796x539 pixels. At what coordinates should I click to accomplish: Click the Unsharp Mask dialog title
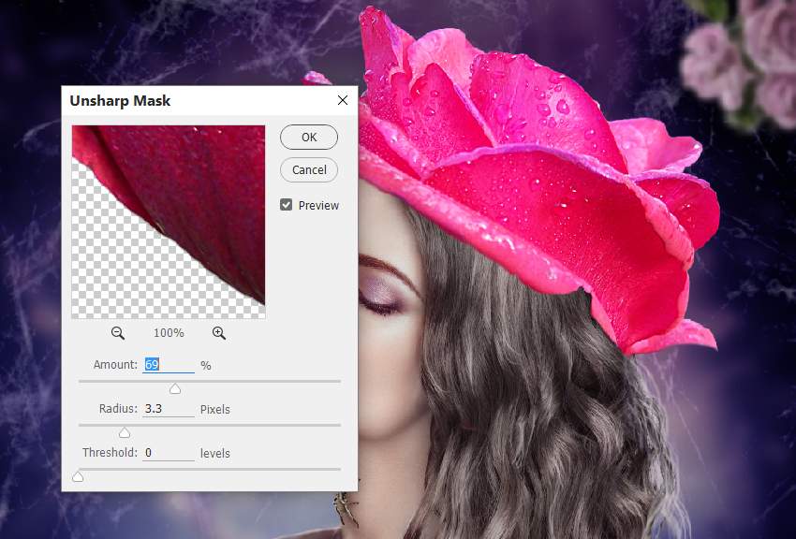[120, 100]
